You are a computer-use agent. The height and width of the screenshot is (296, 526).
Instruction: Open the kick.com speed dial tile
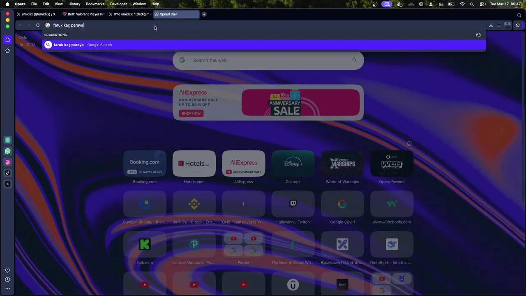pyautogui.click(x=145, y=244)
